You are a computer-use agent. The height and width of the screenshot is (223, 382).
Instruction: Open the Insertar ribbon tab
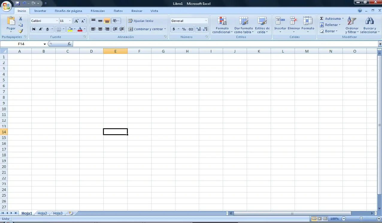[x=40, y=11]
